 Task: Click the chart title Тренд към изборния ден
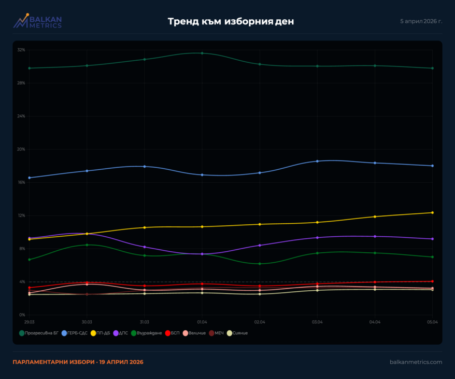[x=231, y=21]
